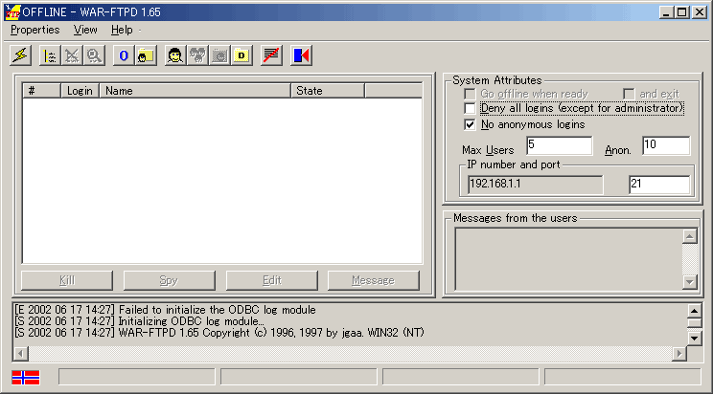The height and width of the screenshot is (394, 713).
Task: Toggle Go offline when ready checkbox
Action: 470,94
